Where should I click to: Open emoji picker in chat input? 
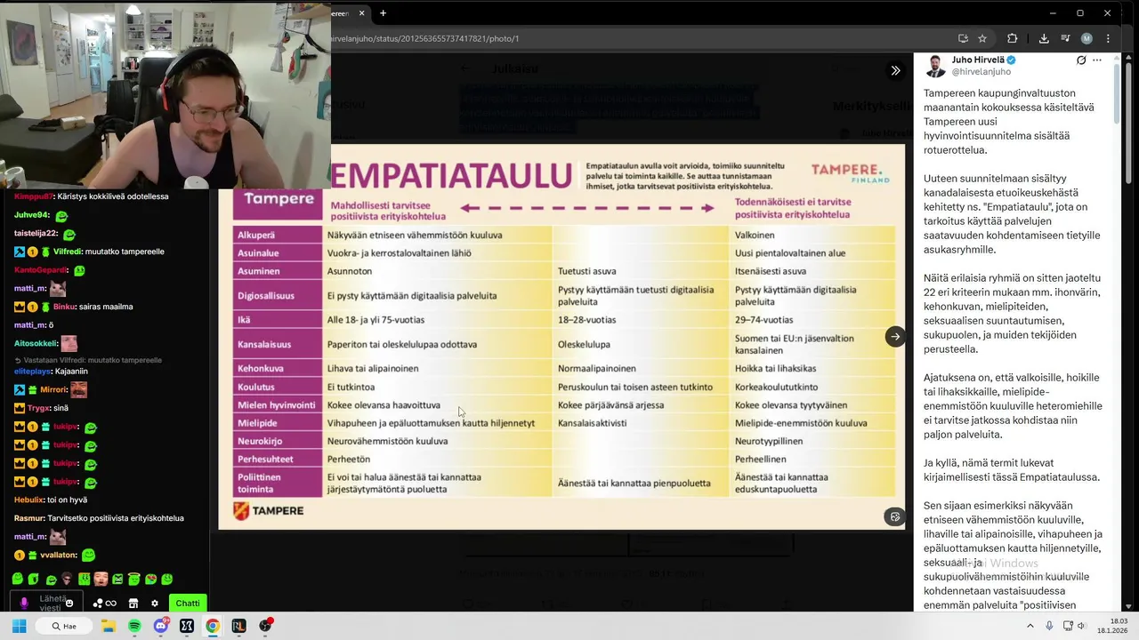click(x=69, y=604)
